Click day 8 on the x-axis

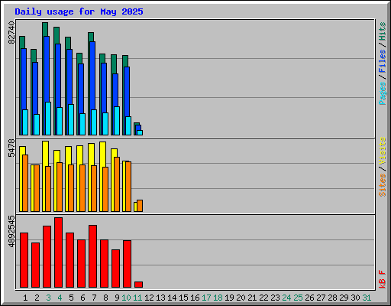(105, 298)
